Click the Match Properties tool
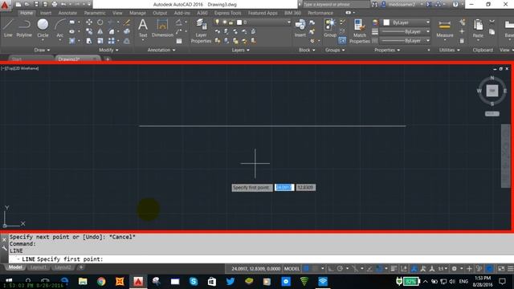 pyautogui.click(x=359, y=31)
